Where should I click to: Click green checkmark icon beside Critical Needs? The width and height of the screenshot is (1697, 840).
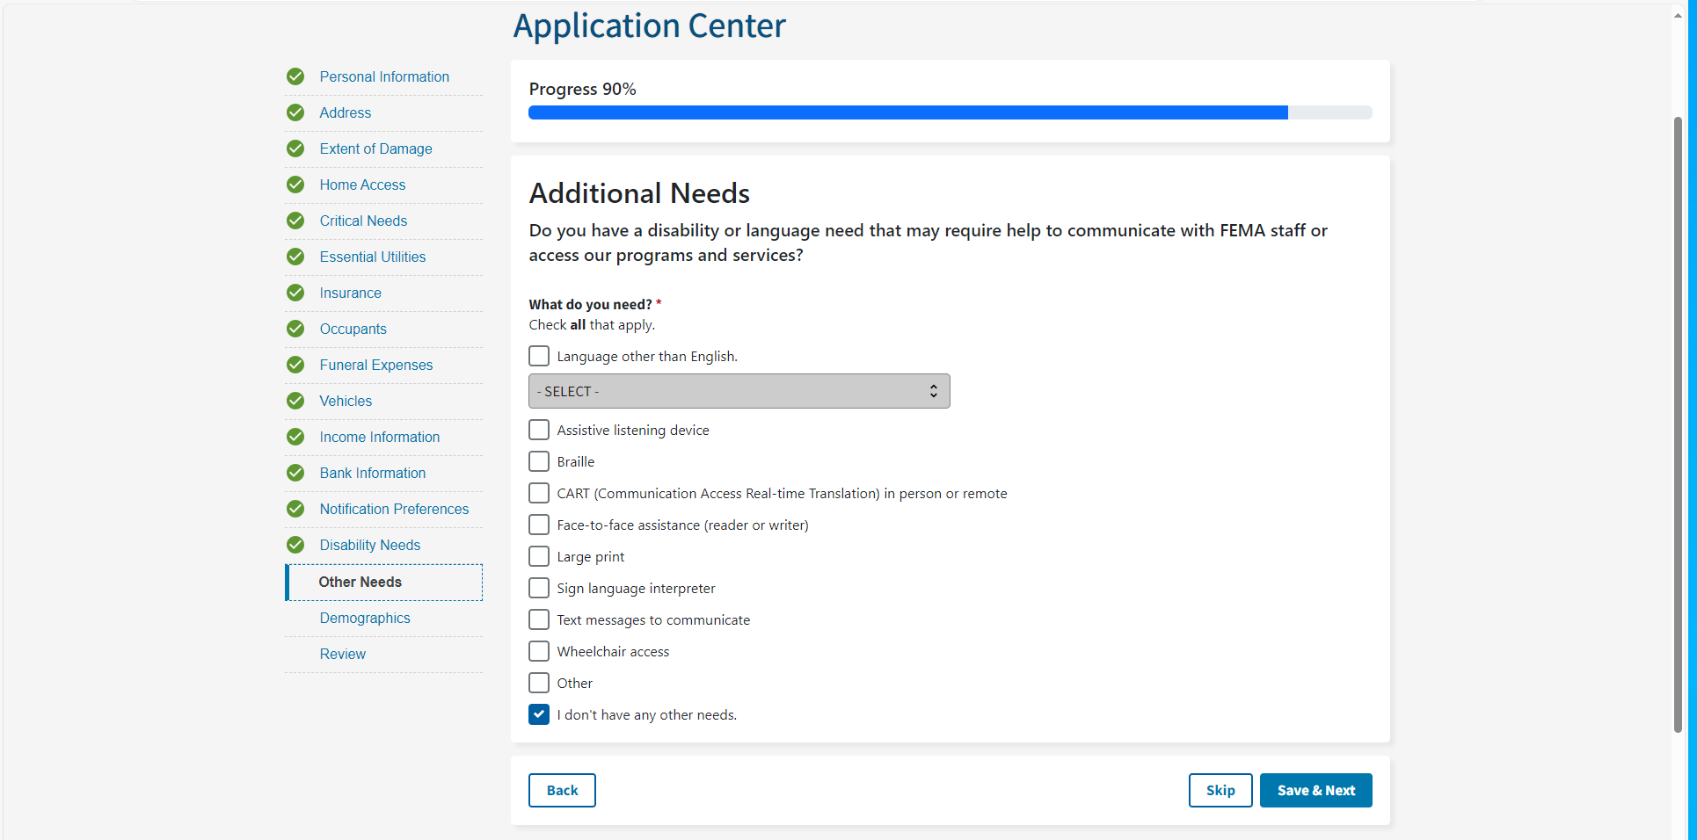tap(295, 221)
